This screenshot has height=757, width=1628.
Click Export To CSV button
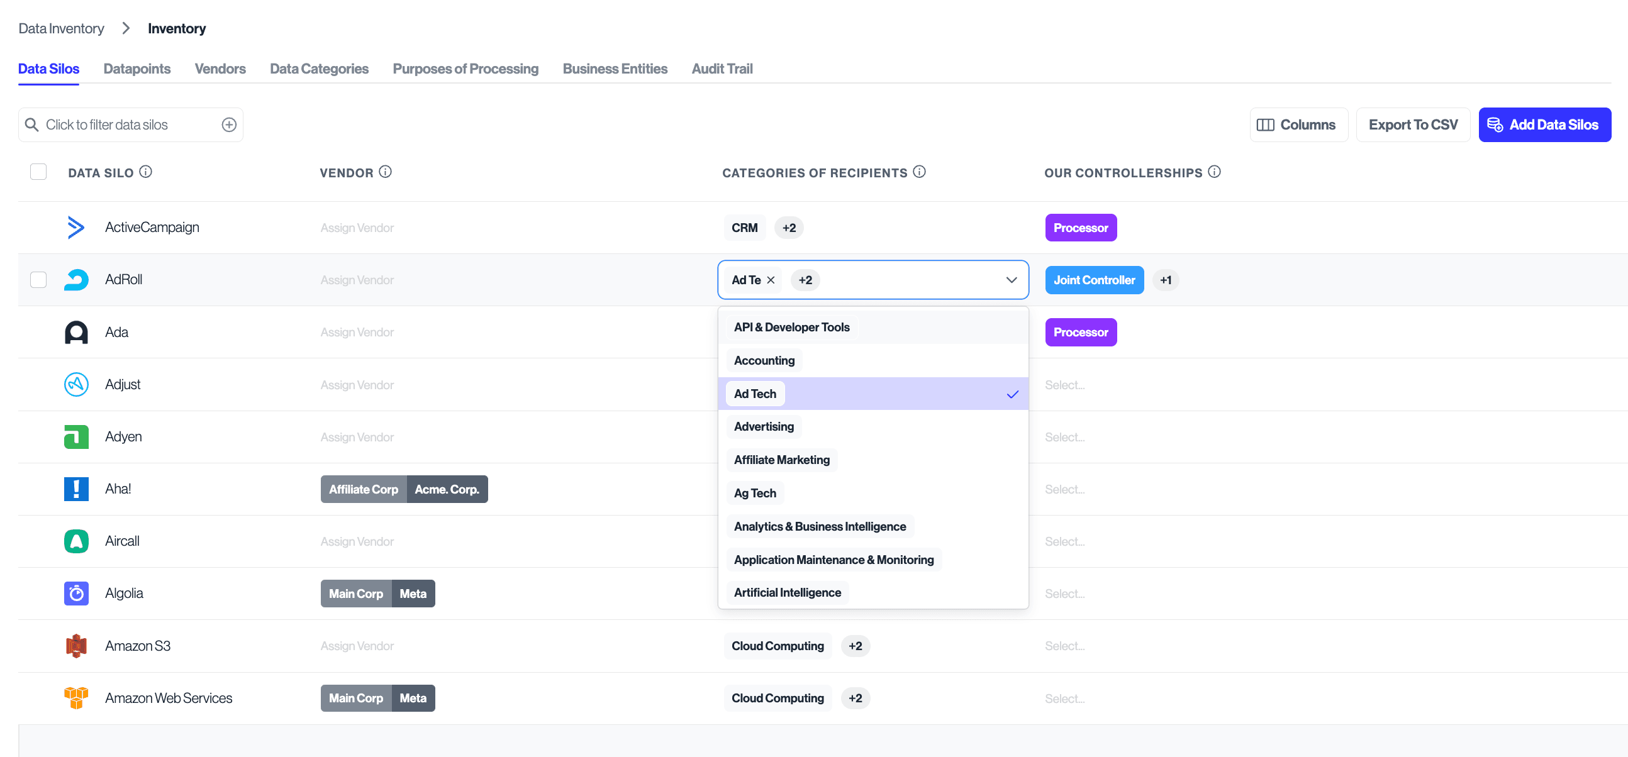(x=1412, y=124)
